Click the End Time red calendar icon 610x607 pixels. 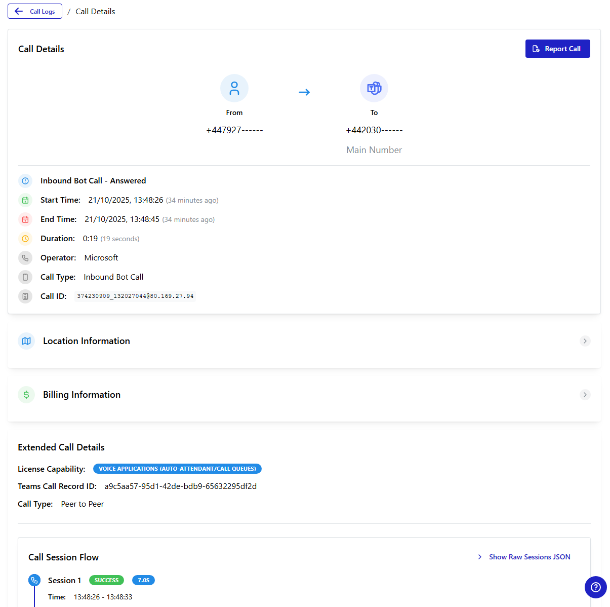coord(25,219)
